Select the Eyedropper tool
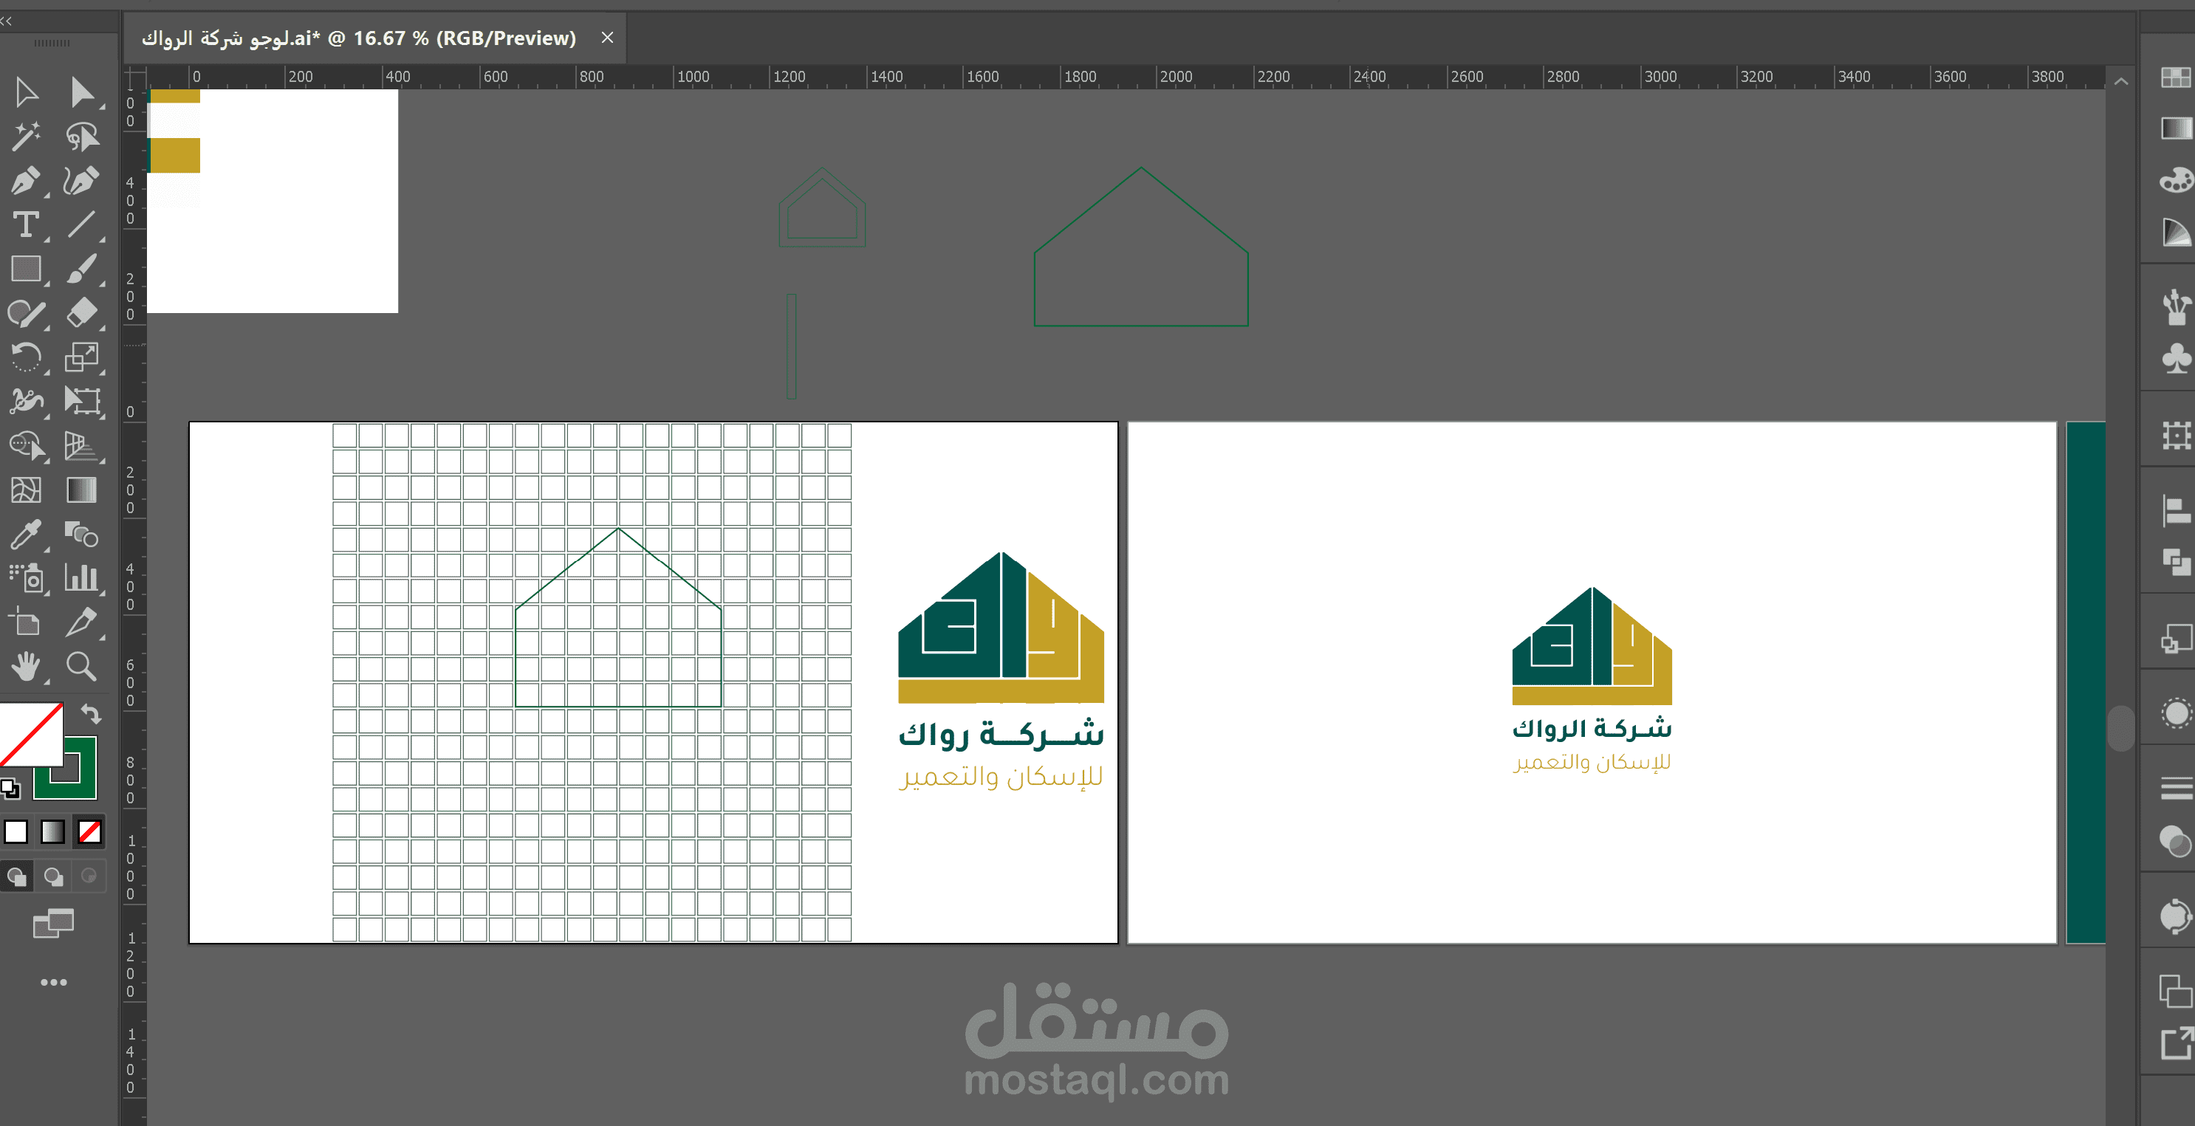Viewport: 2195px width, 1126px height. pyautogui.click(x=26, y=534)
